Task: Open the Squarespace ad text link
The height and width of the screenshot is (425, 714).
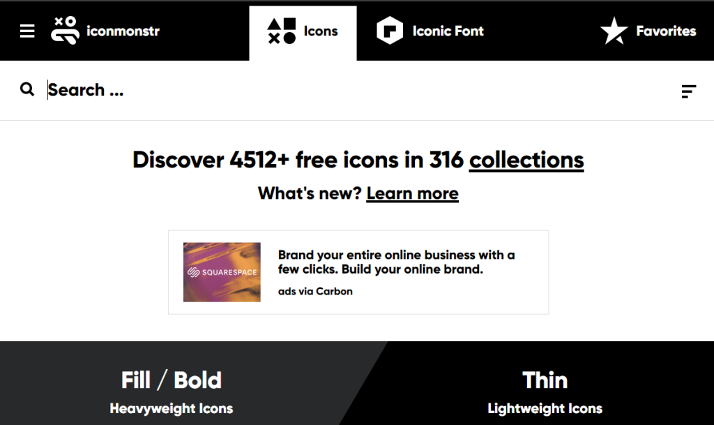Action: (396, 262)
